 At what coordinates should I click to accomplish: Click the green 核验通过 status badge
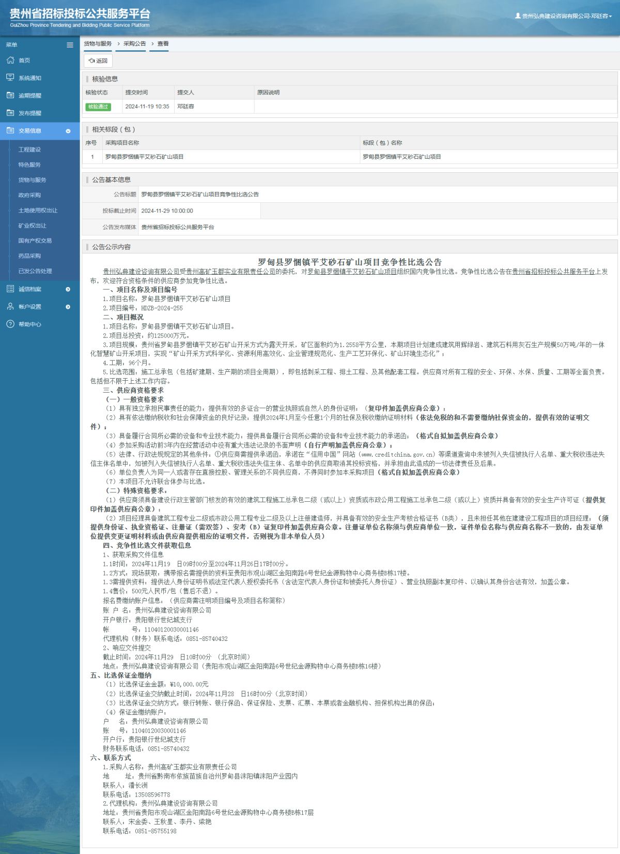click(98, 107)
